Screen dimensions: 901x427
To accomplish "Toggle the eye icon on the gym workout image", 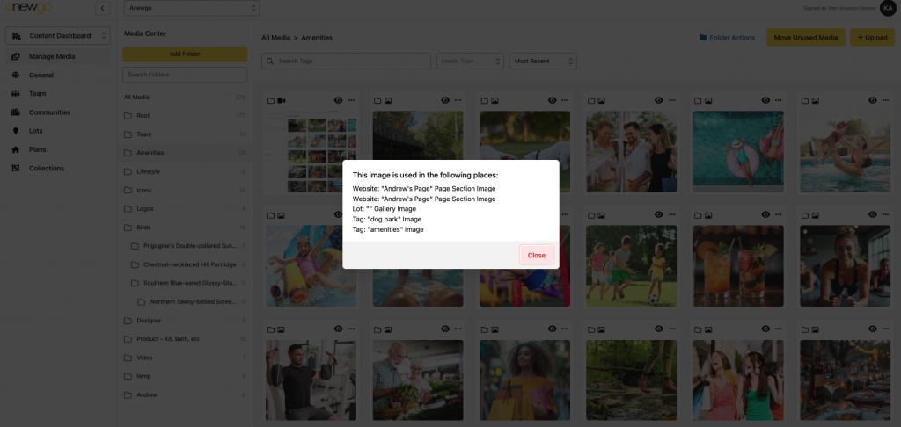I will coord(338,329).
